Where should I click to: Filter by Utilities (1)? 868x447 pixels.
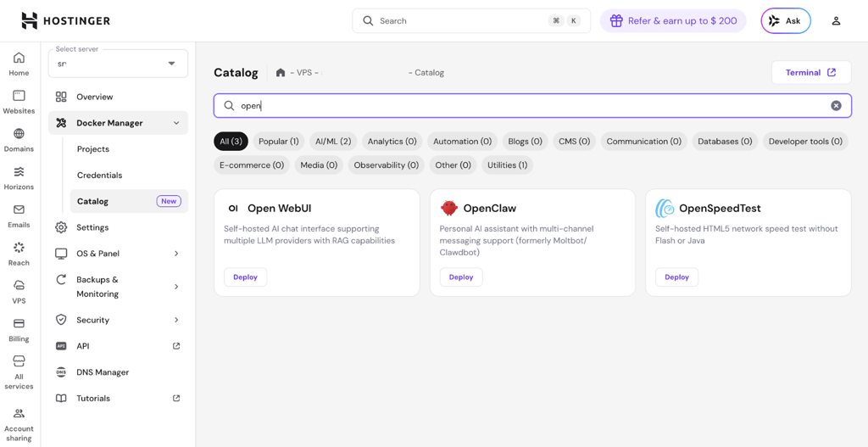click(x=507, y=165)
